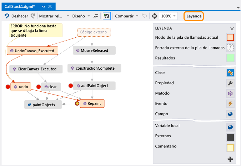This screenshot has width=241, height=166.
Task: Pin the CallStack1.dgml document tab
Action: coord(43,7)
